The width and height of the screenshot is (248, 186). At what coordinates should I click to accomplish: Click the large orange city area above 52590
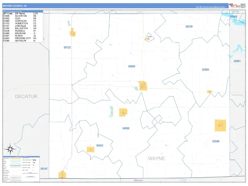220,126
